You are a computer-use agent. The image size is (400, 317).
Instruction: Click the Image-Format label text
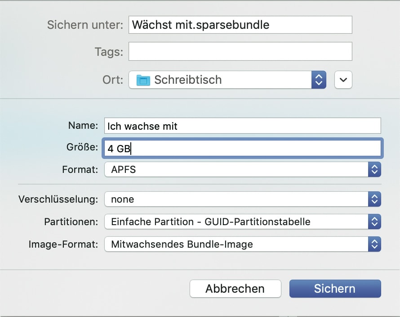[x=63, y=245]
